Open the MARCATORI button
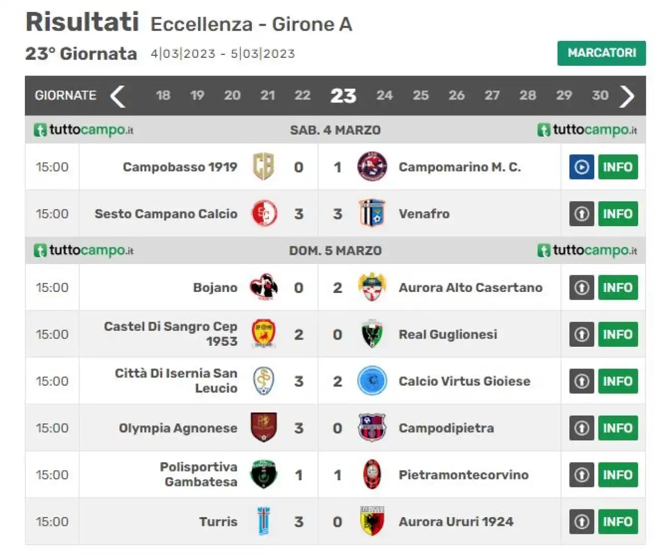The height and width of the screenshot is (558, 662). pyautogui.click(x=601, y=53)
